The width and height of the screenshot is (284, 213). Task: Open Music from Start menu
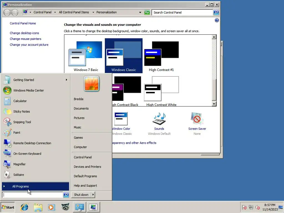coord(77,127)
